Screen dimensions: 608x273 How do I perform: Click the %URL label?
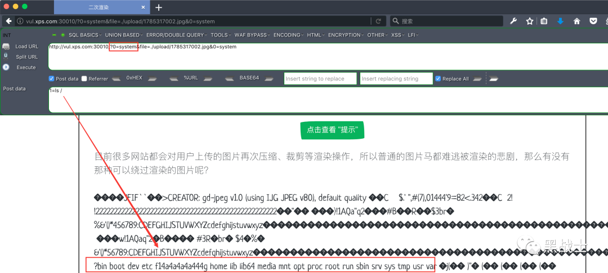191,78
